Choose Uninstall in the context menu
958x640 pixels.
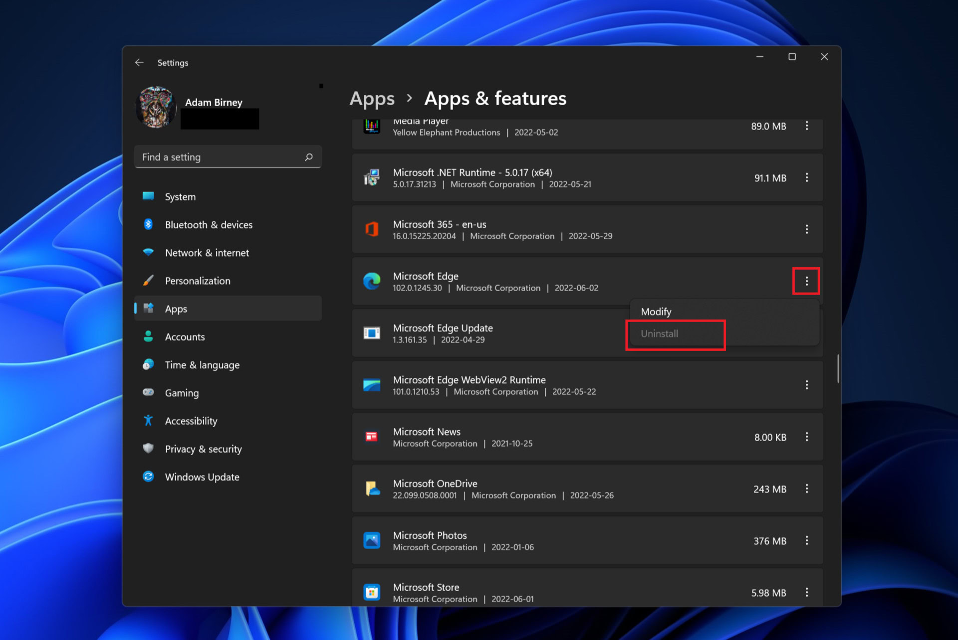[x=724, y=333]
